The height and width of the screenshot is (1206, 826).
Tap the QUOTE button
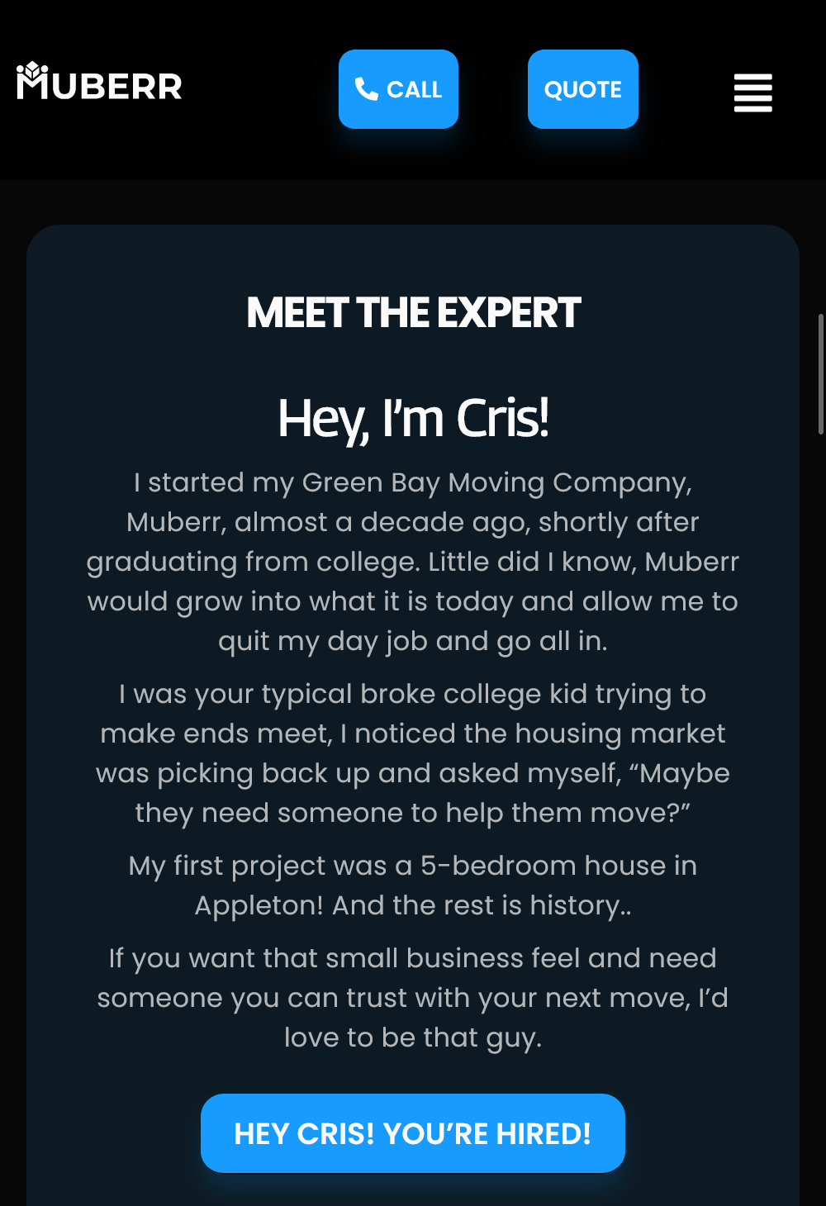582,89
